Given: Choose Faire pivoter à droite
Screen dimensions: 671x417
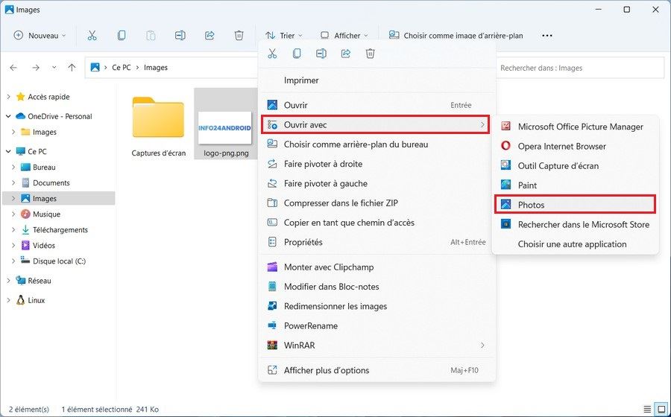Looking at the screenshot, I should [x=377, y=164].
